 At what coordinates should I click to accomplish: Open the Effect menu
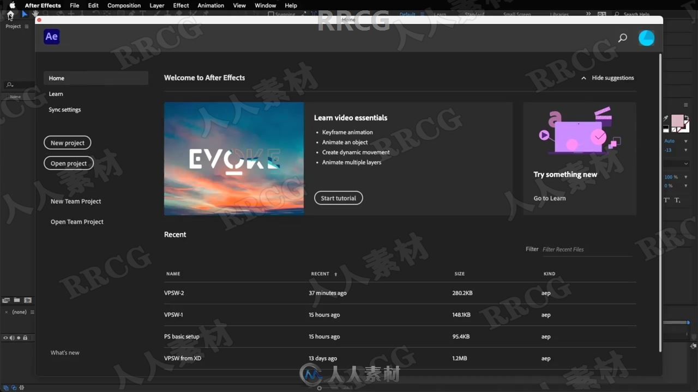[x=181, y=5]
